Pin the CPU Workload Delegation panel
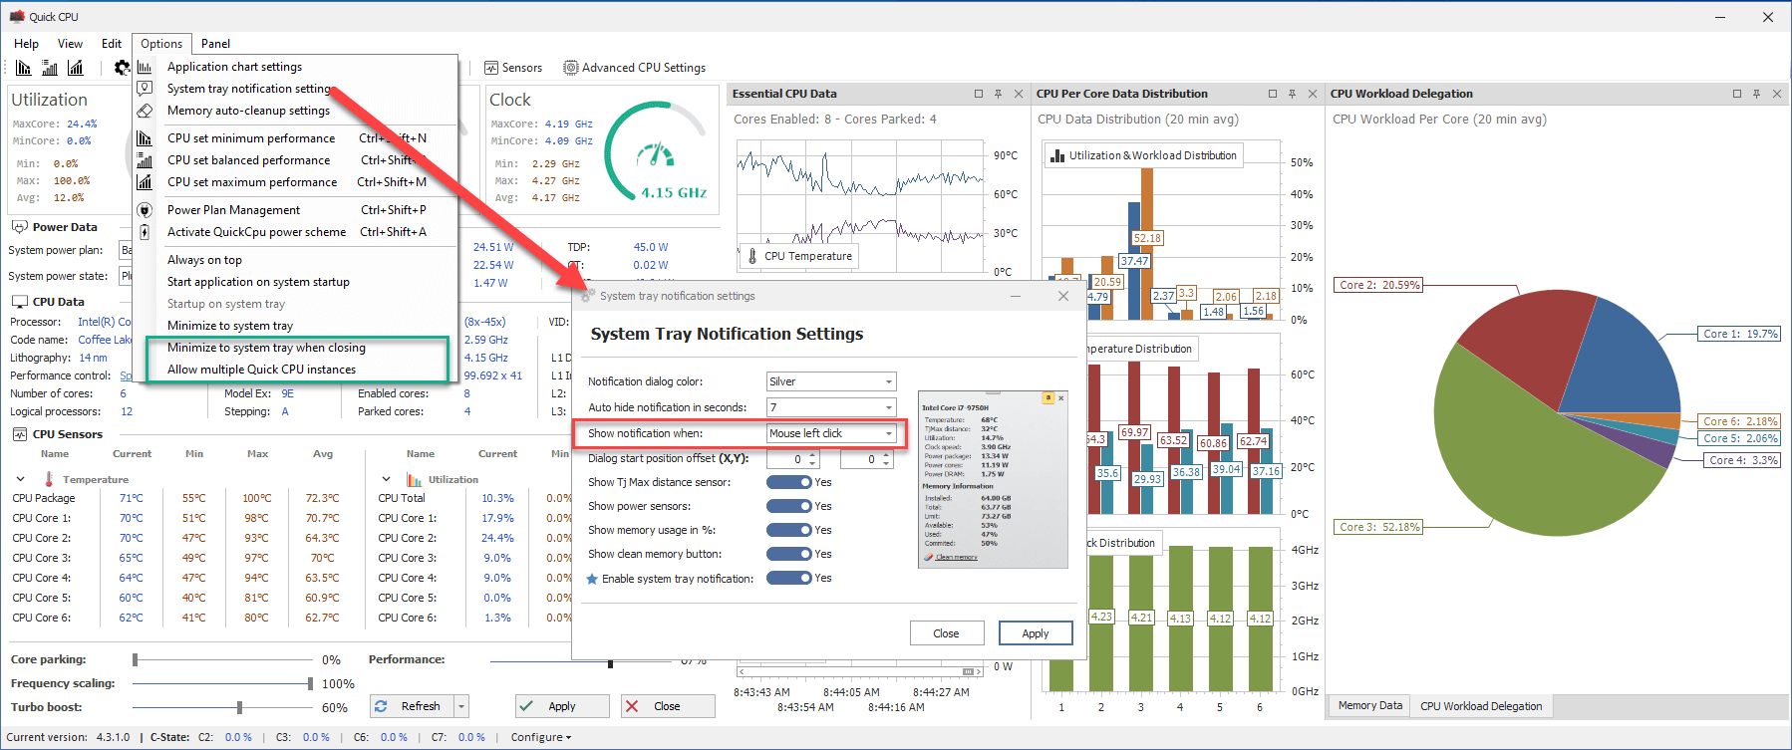Image resolution: width=1792 pixels, height=750 pixels. tap(1756, 94)
